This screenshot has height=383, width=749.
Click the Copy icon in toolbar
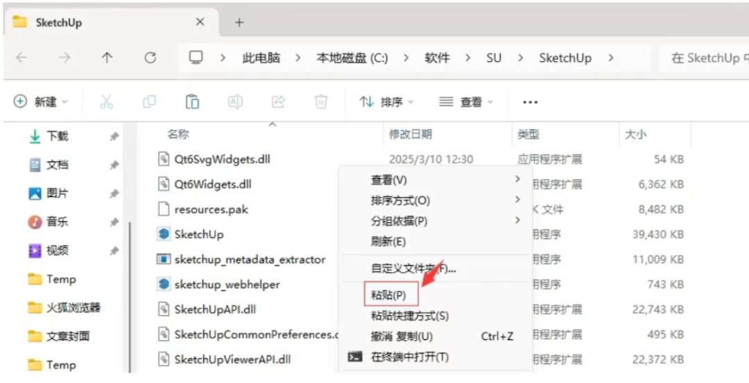coord(149,102)
